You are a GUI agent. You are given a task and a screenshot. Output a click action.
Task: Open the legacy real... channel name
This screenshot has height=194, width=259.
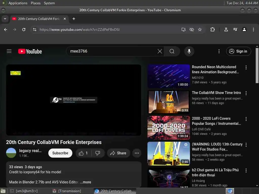pos(30,151)
